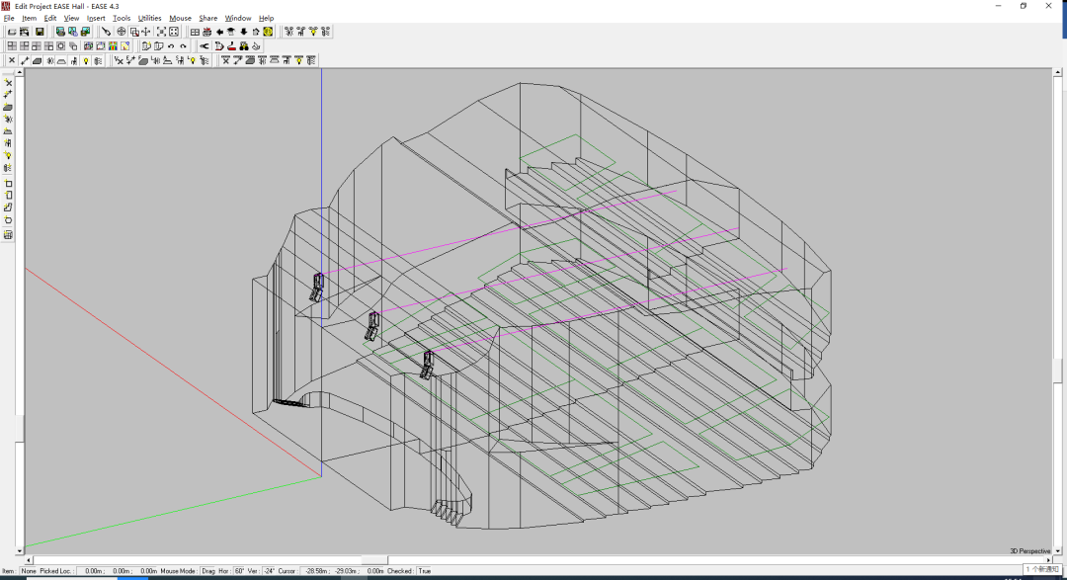
Task: Click the Ver angle '-24°' status field
Action: point(269,571)
